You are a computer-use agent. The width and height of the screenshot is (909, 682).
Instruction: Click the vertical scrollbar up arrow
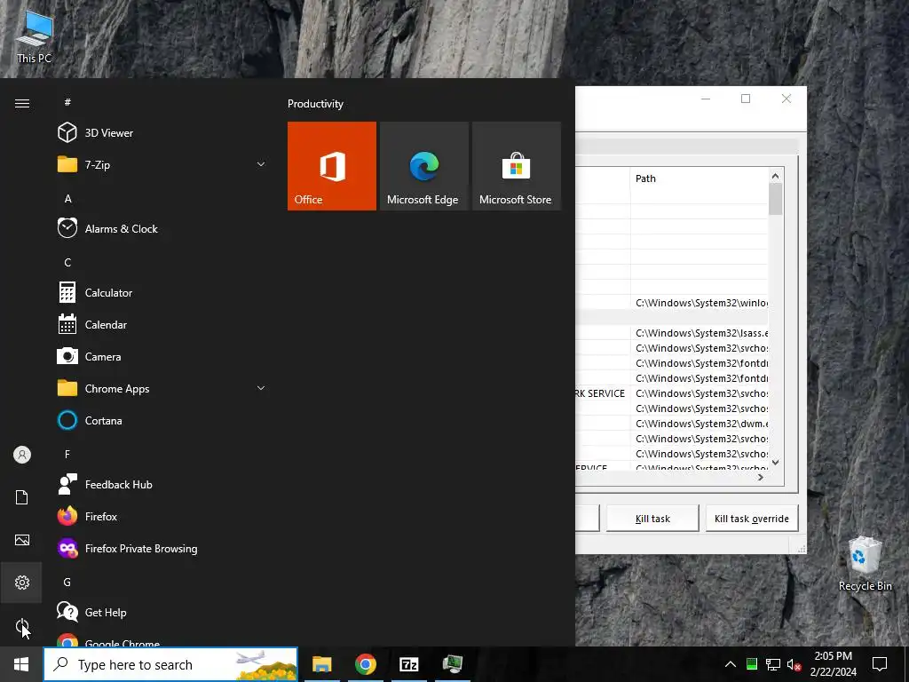point(775,176)
